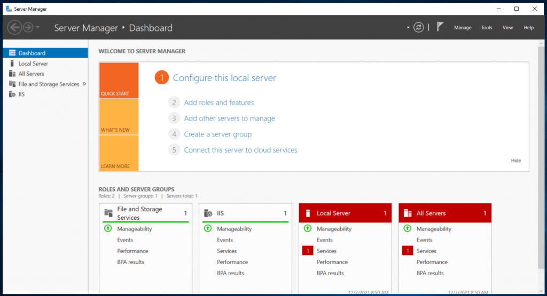The height and width of the screenshot is (296, 547).
Task: Click Connect this server to cloud services
Action: (240, 150)
